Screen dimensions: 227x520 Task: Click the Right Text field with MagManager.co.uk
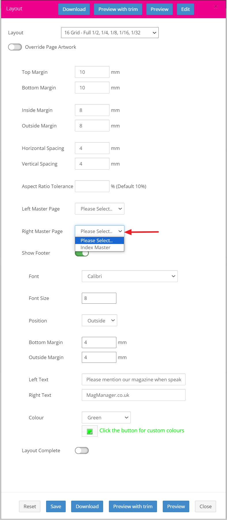point(134,395)
